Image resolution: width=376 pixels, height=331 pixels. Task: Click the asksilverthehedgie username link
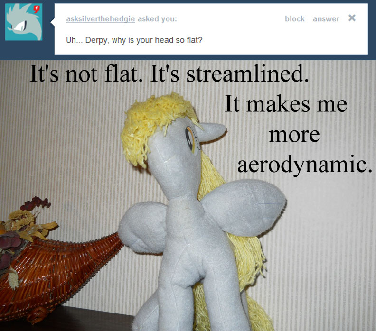coord(101,19)
